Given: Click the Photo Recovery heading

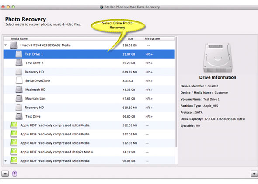Looking at the screenshot, I should point(25,19).
